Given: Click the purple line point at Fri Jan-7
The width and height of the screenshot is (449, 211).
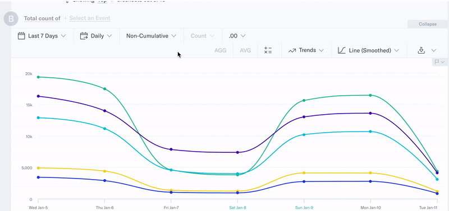Looking at the screenshot, I should click(x=171, y=149).
